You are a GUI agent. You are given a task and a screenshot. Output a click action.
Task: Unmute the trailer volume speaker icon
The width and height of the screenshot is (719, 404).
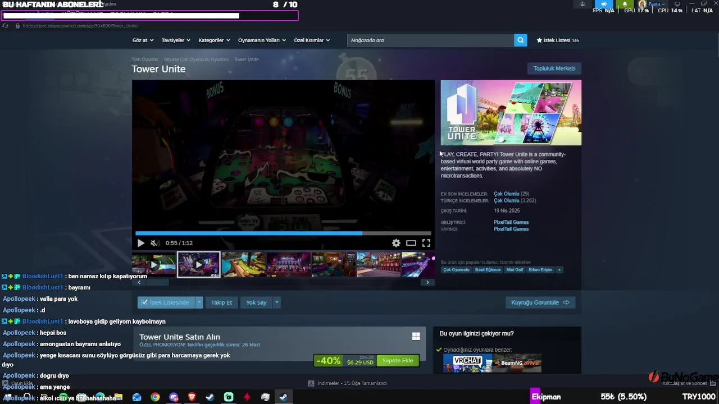(154, 243)
